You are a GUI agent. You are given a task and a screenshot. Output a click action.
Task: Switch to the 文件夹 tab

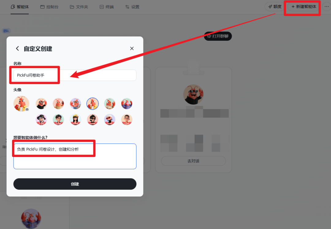[x=79, y=7]
